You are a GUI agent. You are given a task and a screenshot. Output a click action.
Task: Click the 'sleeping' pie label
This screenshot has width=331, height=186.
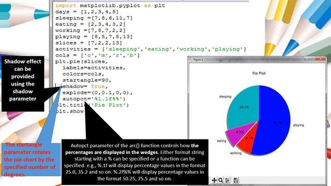coord(225,97)
